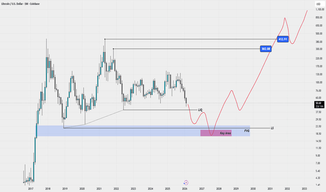Click the 302.08 price label
326x192 pixels.
pyautogui.click(x=266, y=49)
